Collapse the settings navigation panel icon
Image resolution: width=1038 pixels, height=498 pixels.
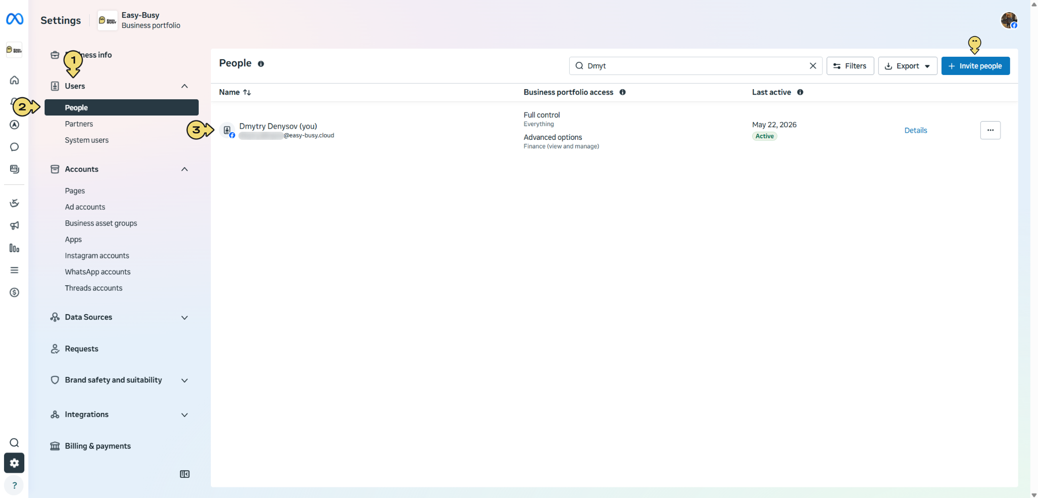point(184,474)
